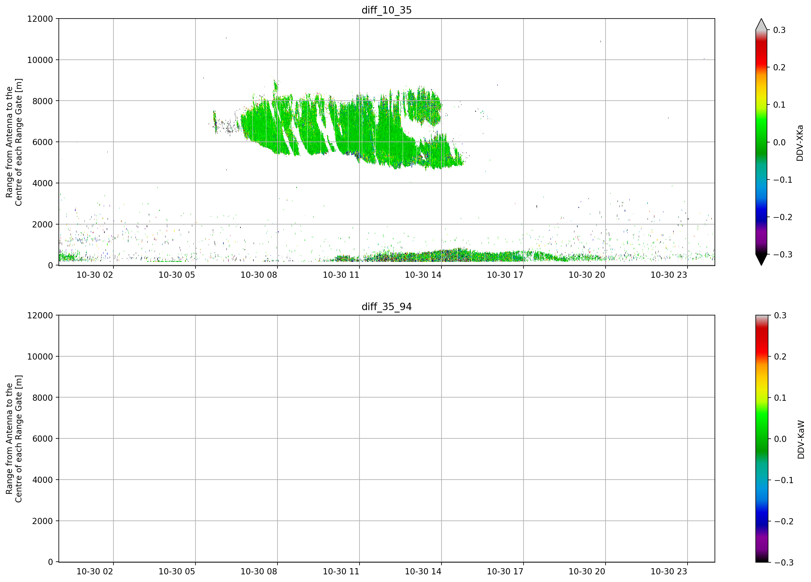Image resolution: width=811 pixels, height=582 pixels.
Task: Click '10-30 02' x-tick under diff_10_35 plot
Action: pos(95,275)
